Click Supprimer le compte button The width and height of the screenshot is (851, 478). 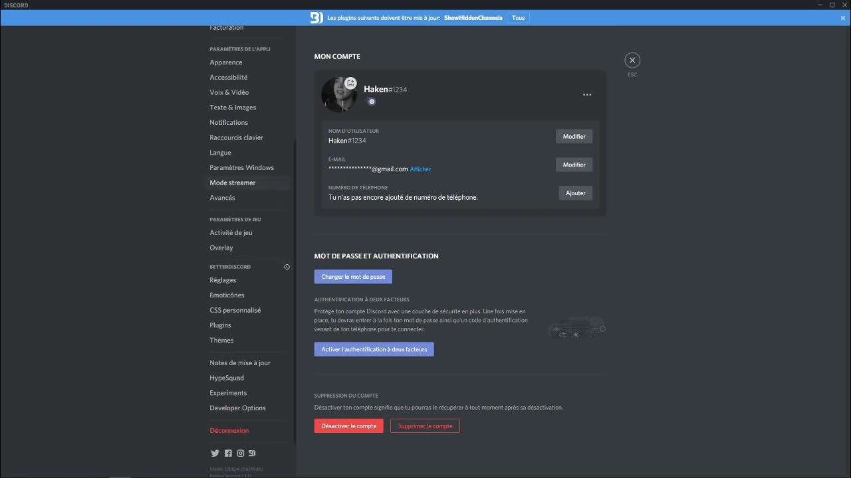[425, 426]
